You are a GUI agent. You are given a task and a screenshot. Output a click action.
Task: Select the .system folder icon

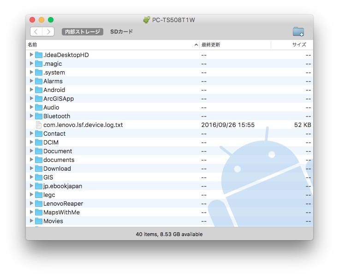[39, 72]
